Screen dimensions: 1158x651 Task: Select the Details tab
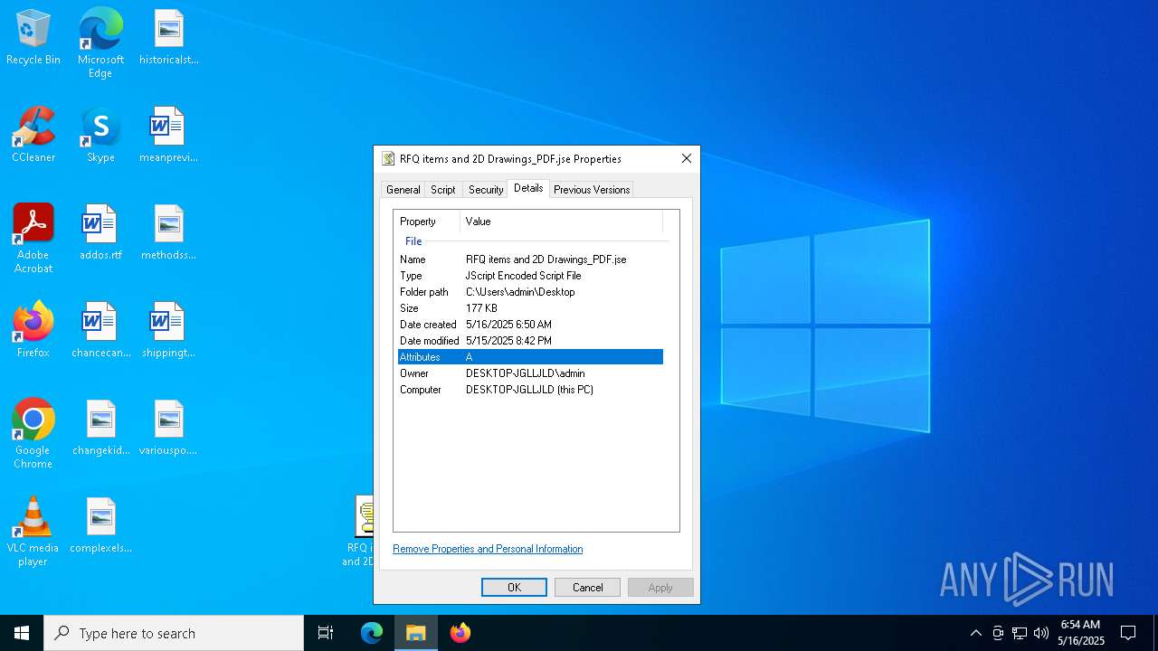(528, 188)
